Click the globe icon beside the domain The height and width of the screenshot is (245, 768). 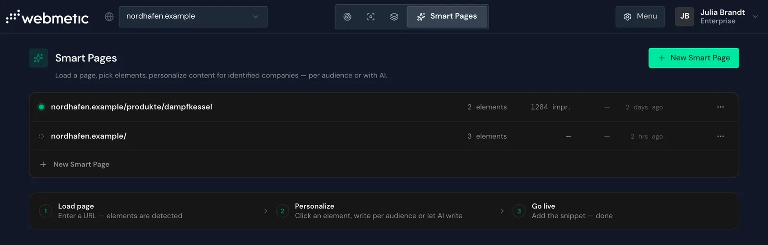109,17
